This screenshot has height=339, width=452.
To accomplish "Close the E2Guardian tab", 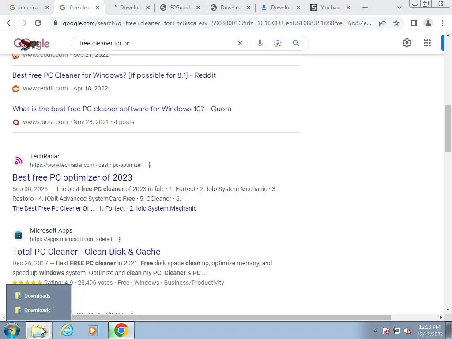I will coord(198,8).
